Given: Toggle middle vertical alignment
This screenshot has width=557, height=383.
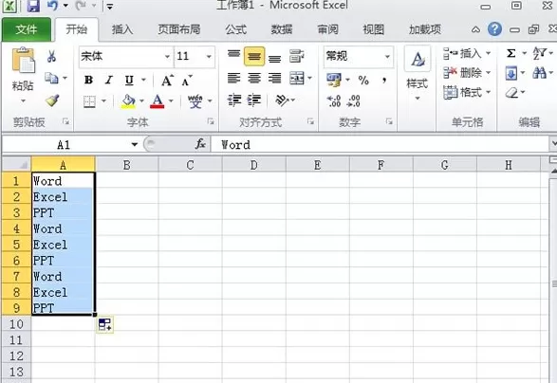Looking at the screenshot, I should (x=254, y=57).
